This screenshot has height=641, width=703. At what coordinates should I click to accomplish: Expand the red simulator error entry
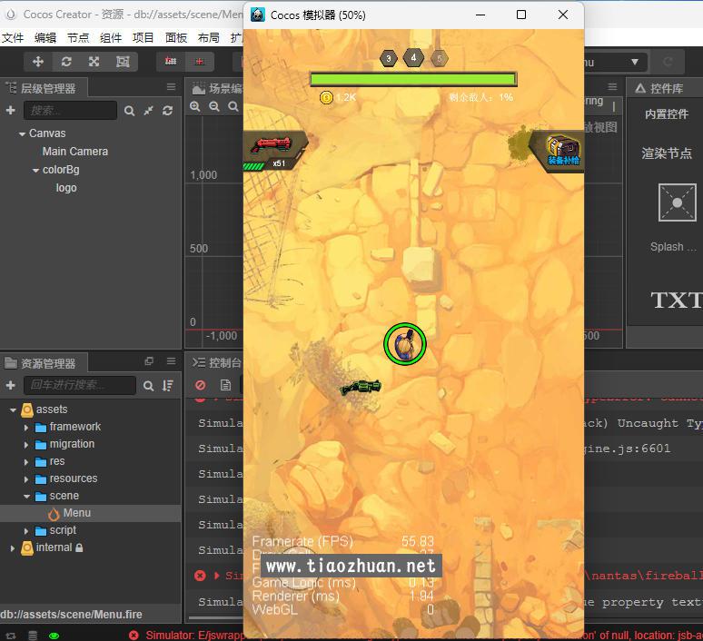tap(216, 575)
